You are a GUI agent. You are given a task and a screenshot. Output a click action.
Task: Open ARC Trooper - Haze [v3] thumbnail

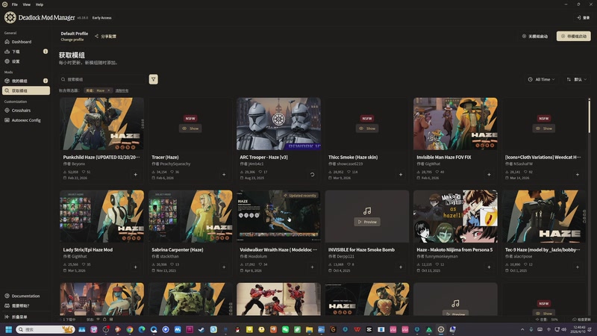pos(278,124)
